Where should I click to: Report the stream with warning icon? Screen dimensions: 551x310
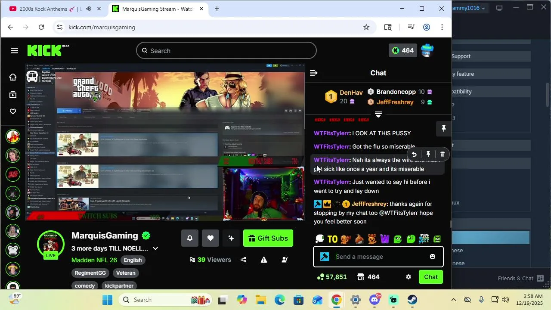click(x=264, y=260)
